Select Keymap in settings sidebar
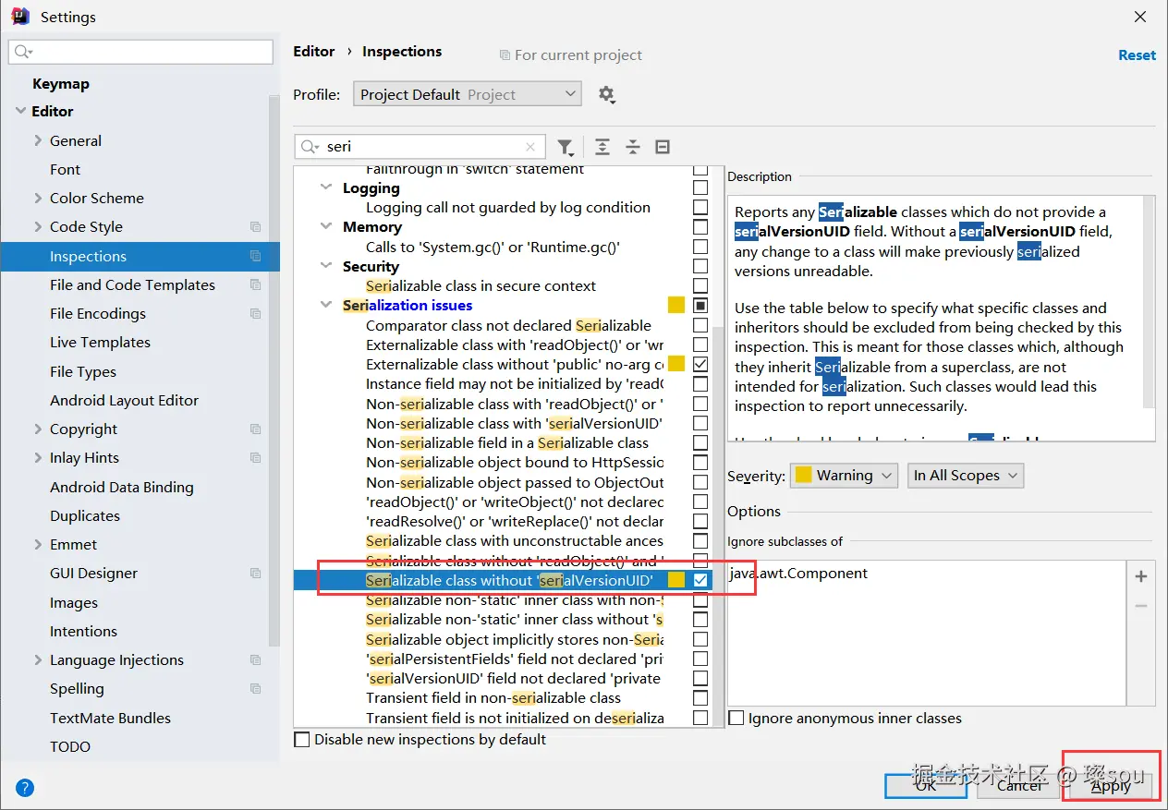Screen dimensions: 1168x810 [61, 83]
